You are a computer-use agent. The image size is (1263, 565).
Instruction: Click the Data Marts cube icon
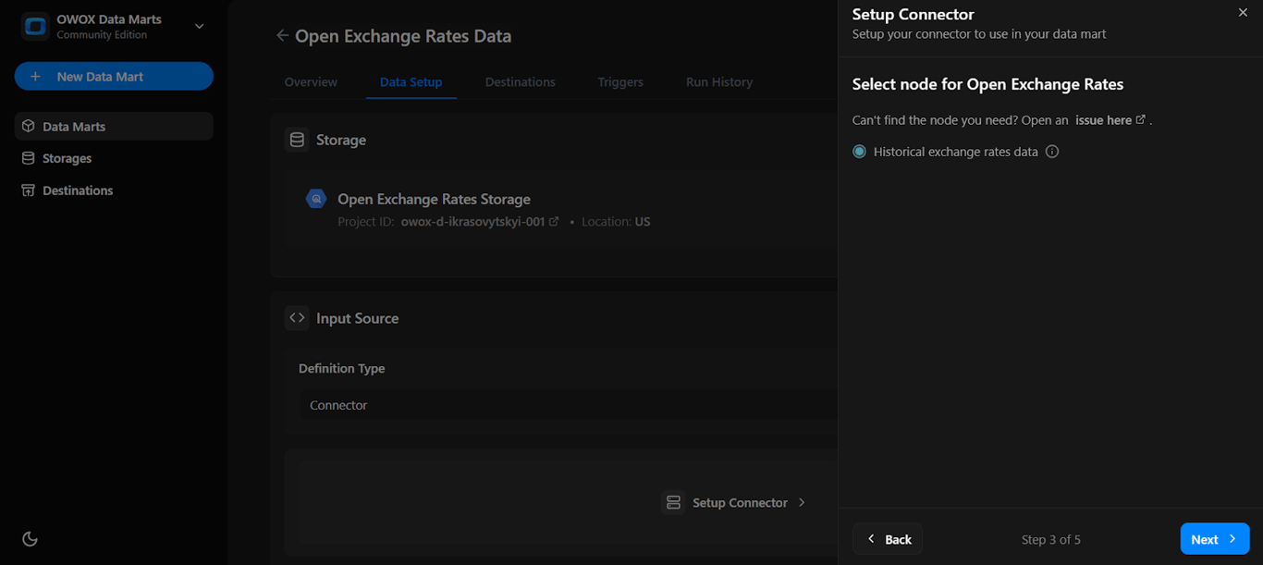29,127
